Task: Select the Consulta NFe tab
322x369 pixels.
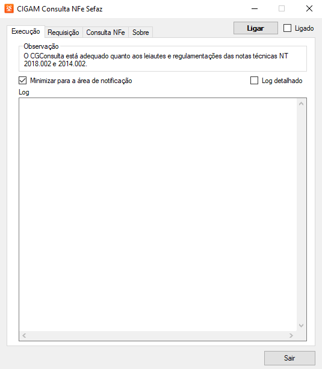Action: click(105, 33)
